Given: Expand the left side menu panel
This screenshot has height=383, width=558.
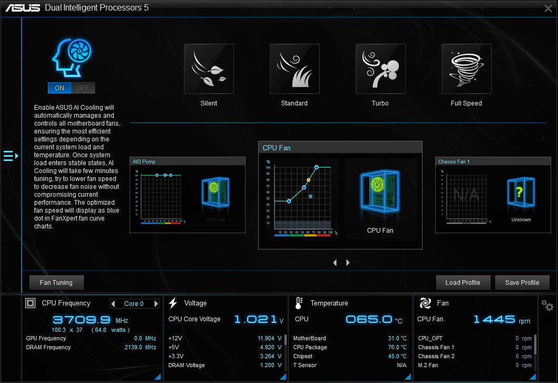Looking at the screenshot, I should [11, 156].
